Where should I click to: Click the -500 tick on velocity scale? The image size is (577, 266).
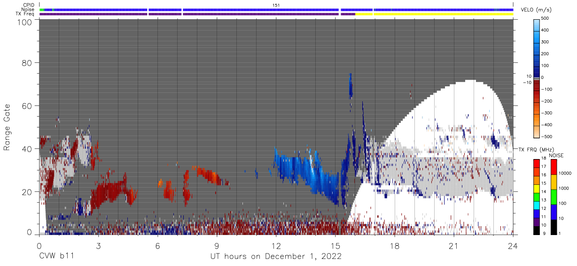coord(547,137)
